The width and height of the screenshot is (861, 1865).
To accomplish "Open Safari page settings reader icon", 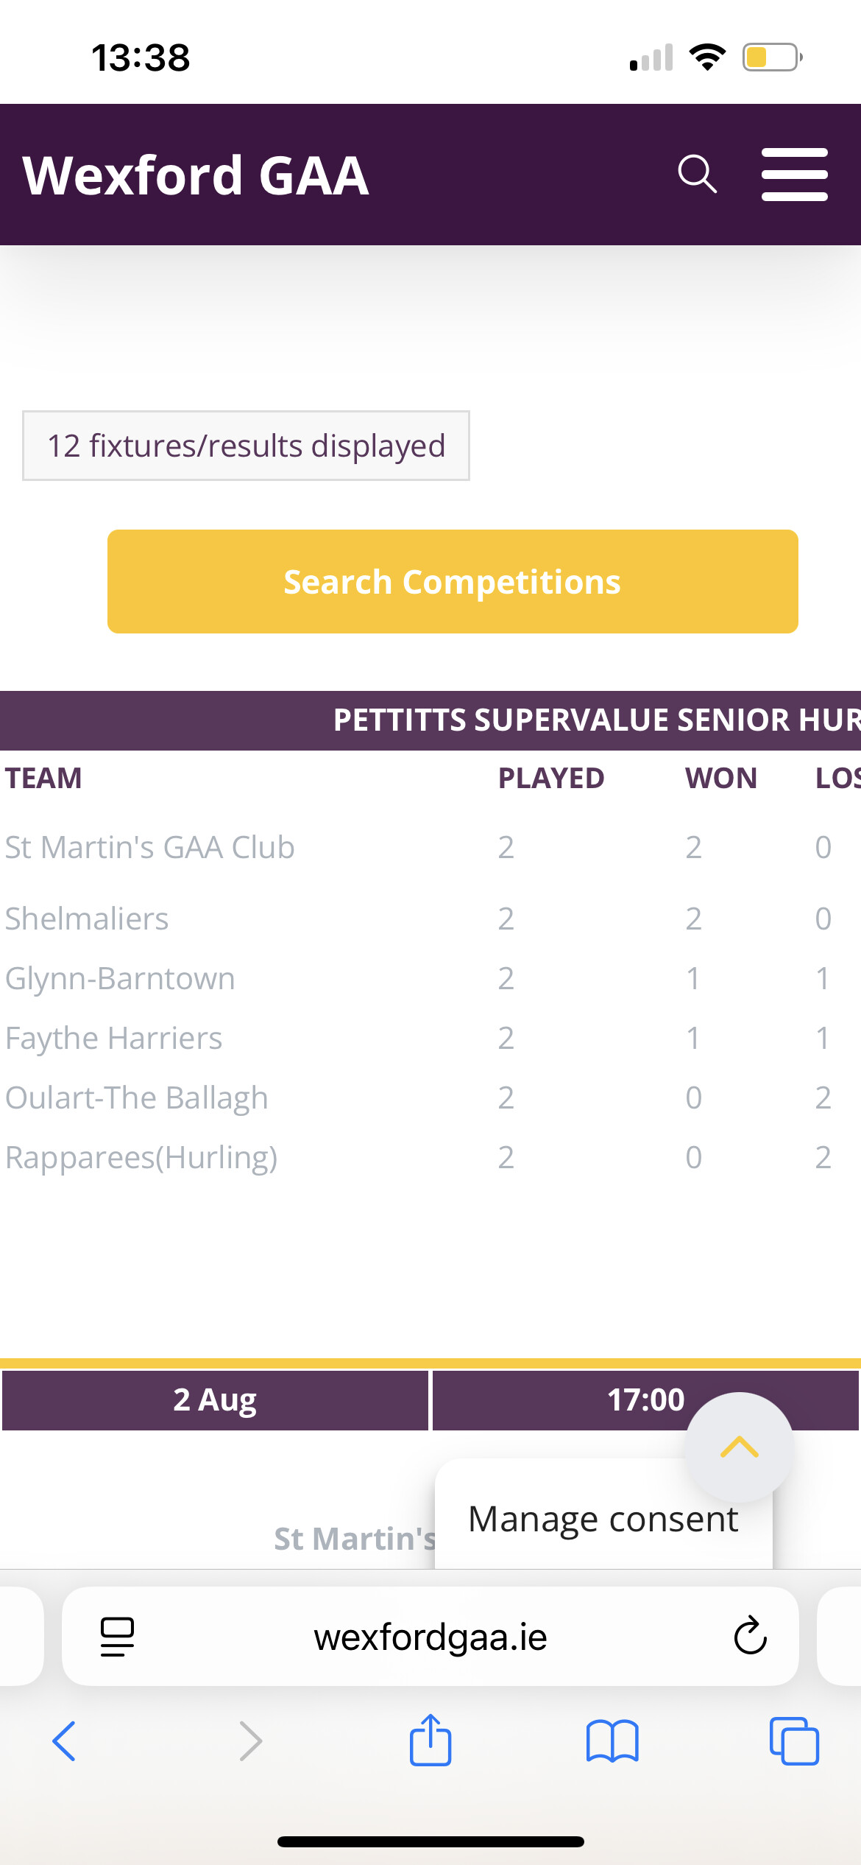I will point(117,1637).
